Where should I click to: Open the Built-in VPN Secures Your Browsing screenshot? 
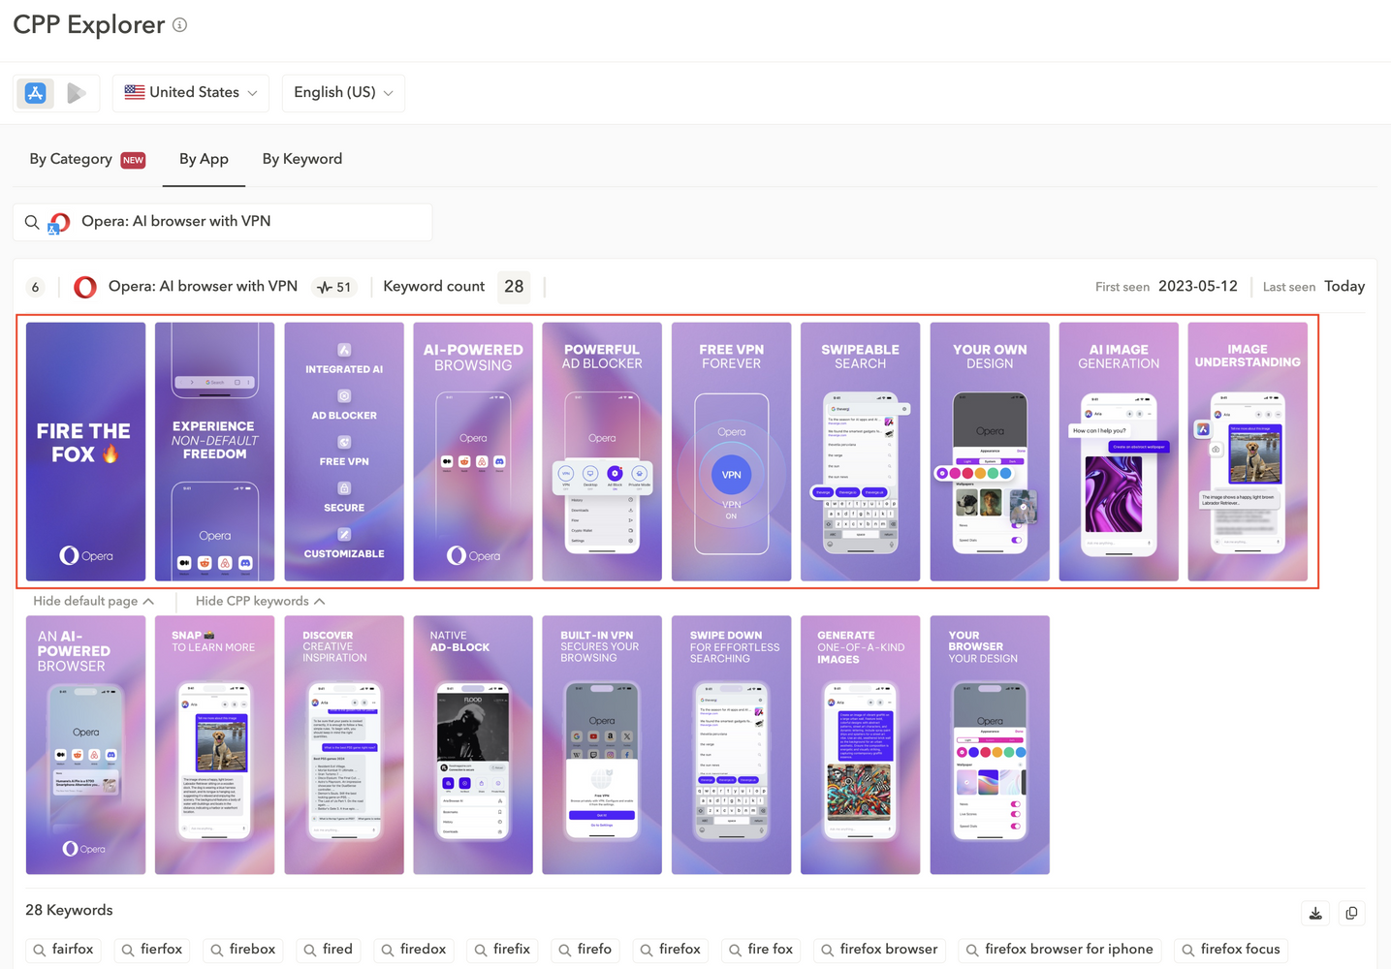click(602, 745)
